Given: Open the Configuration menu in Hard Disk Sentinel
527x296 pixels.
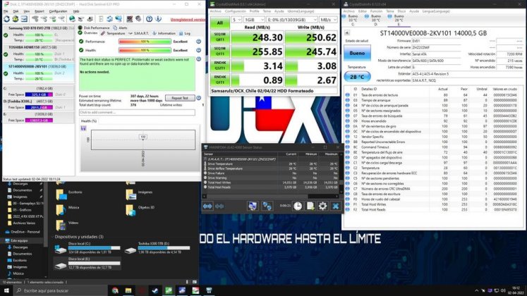Looking at the screenshot, I should (58, 11).
